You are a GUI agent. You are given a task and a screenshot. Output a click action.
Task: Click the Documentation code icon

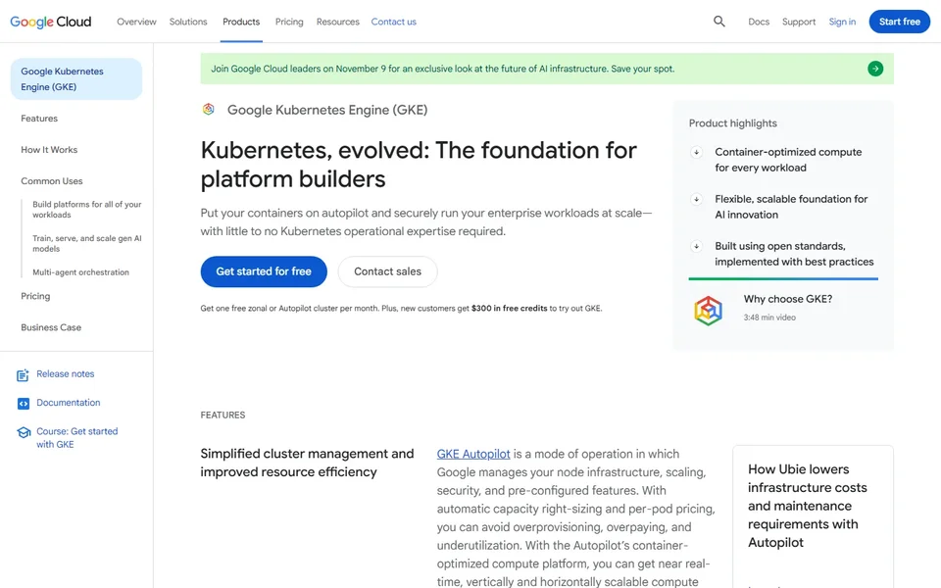[23, 404]
